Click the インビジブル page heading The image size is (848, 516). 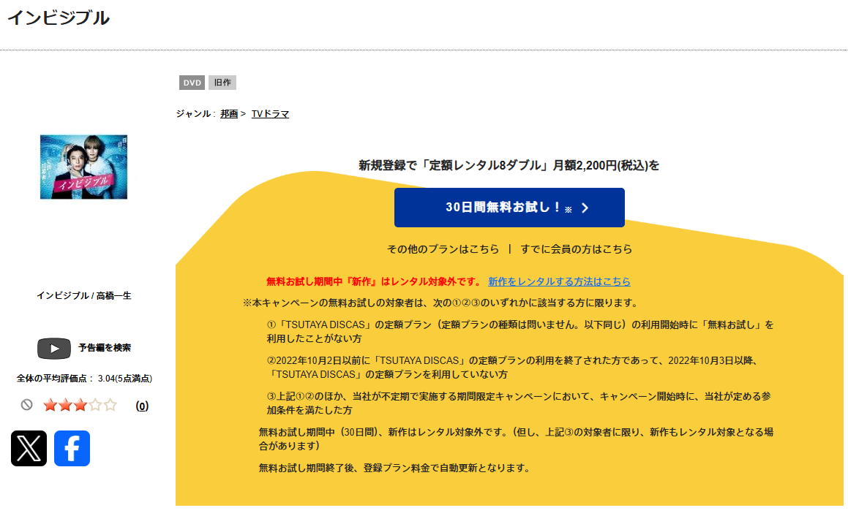click(x=59, y=18)
